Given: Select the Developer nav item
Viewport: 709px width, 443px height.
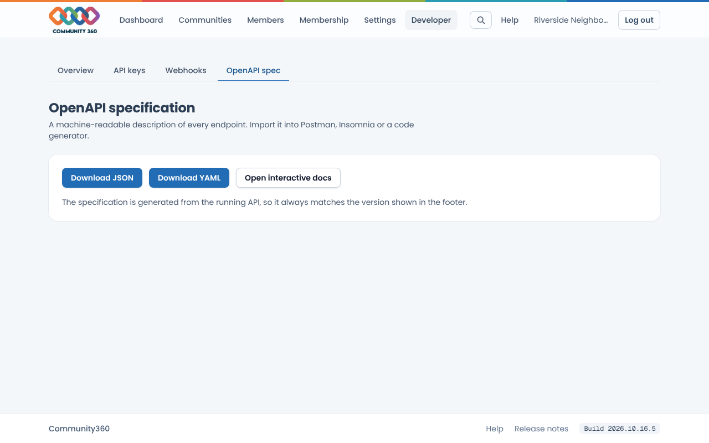Looking at the screenshot, I should 431,20.
